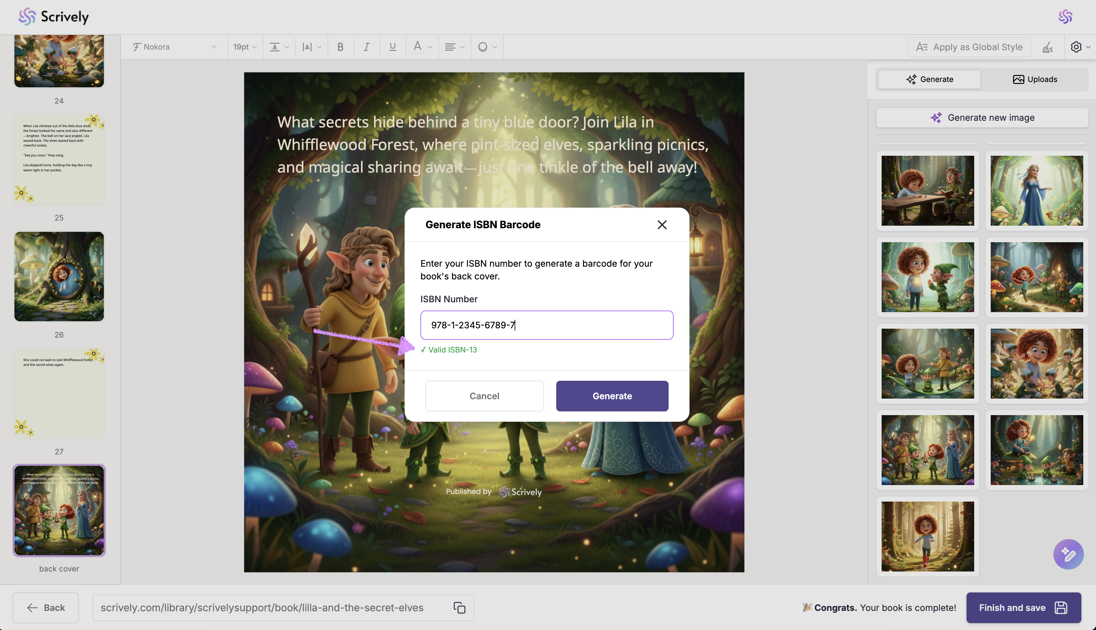
Task: Click the ISBN Number input field
Action: [546, 325]
